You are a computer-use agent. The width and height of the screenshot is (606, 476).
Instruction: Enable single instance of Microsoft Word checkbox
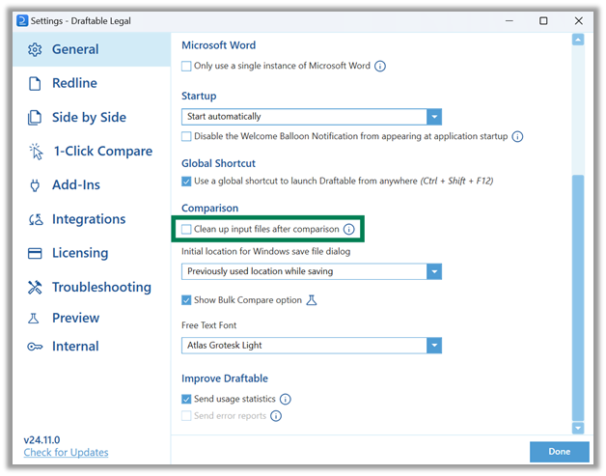[x=186, y=66]
